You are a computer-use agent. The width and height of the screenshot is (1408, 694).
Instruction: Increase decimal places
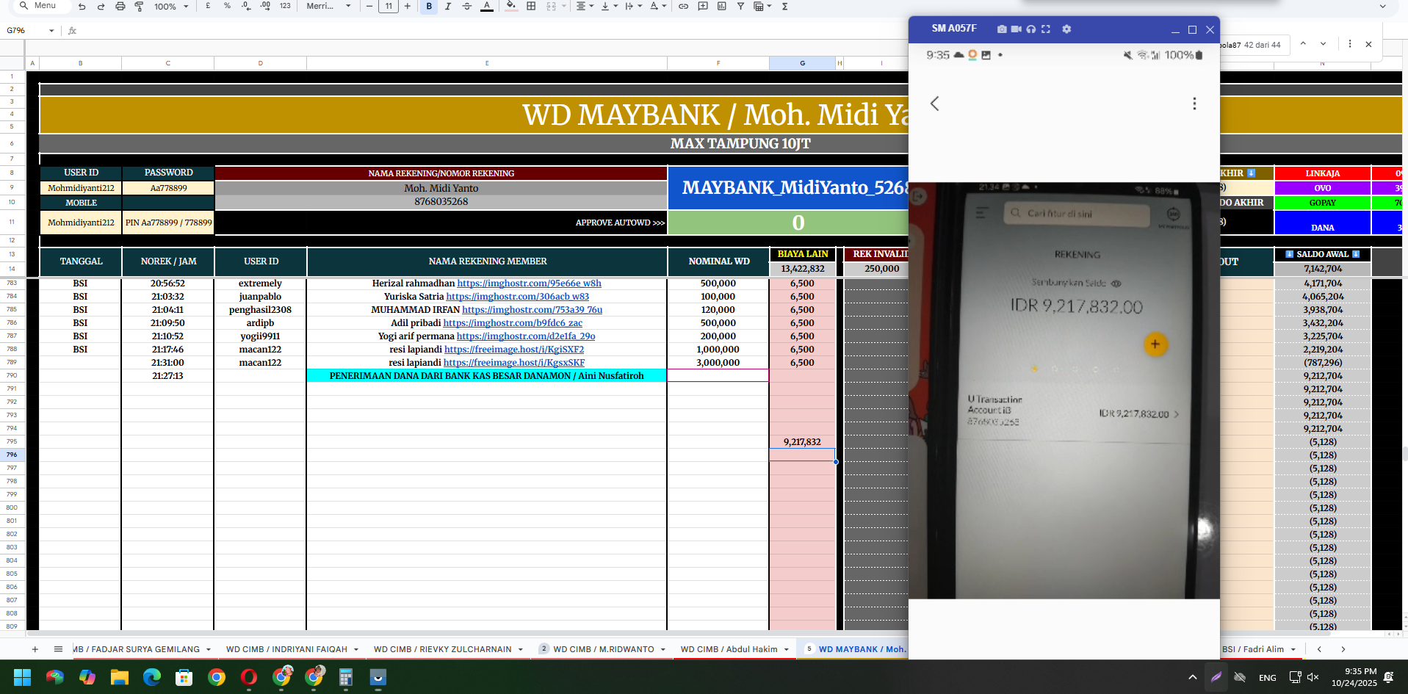[265, 6]
